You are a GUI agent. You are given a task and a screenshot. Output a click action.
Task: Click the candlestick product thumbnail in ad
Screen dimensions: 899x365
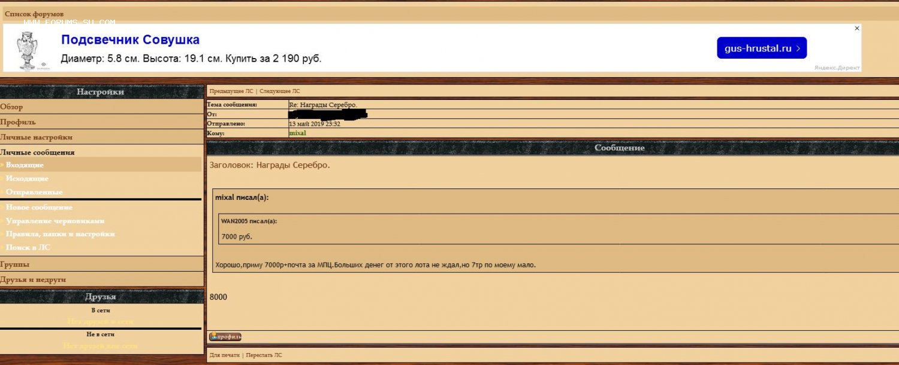(28, 50)
